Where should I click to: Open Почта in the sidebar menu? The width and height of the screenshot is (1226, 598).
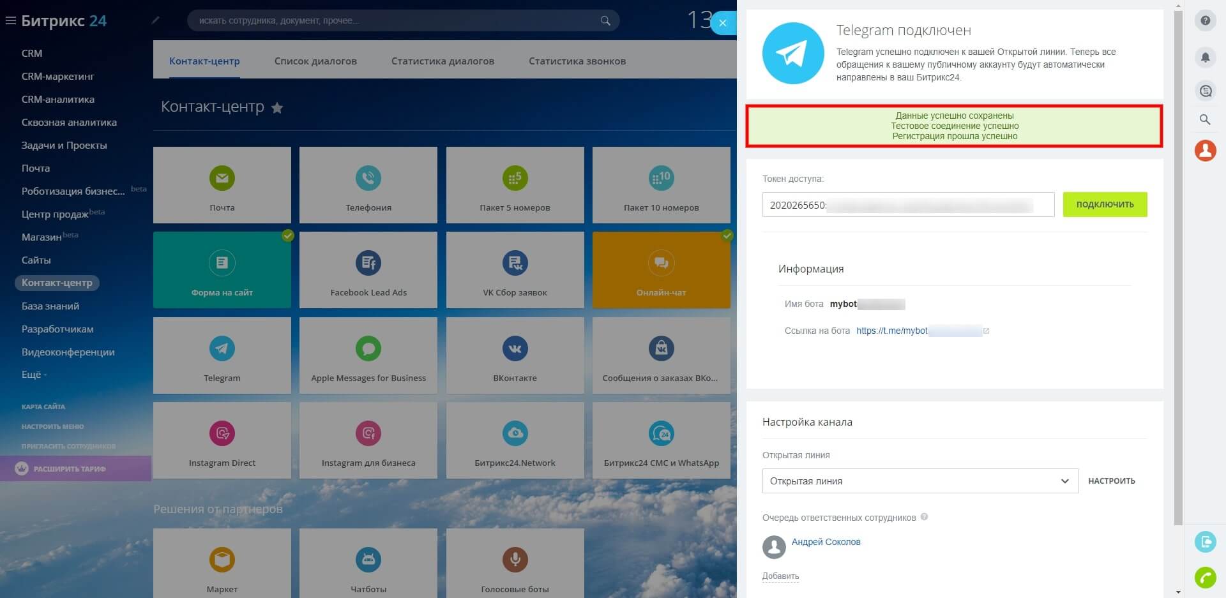point(36,168)
